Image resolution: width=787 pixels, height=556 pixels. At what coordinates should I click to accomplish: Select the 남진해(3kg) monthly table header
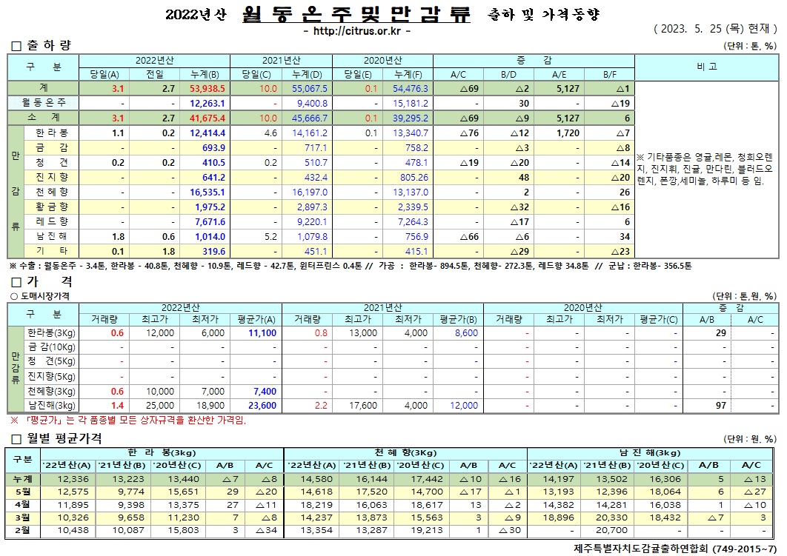[649, 452]
